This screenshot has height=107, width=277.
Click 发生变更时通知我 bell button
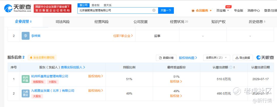pos(42,57)
